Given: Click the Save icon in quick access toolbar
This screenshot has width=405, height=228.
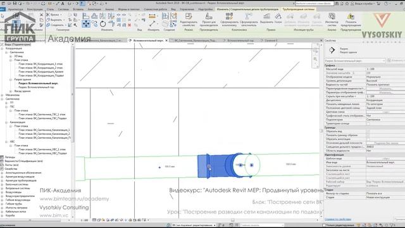Looking at the screenshot, I should click(x=15, y=4).
